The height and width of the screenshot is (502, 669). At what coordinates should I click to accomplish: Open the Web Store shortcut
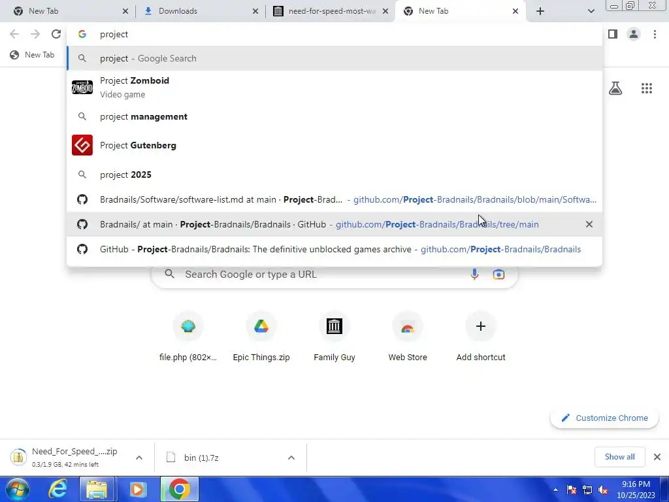click(408, 337)
